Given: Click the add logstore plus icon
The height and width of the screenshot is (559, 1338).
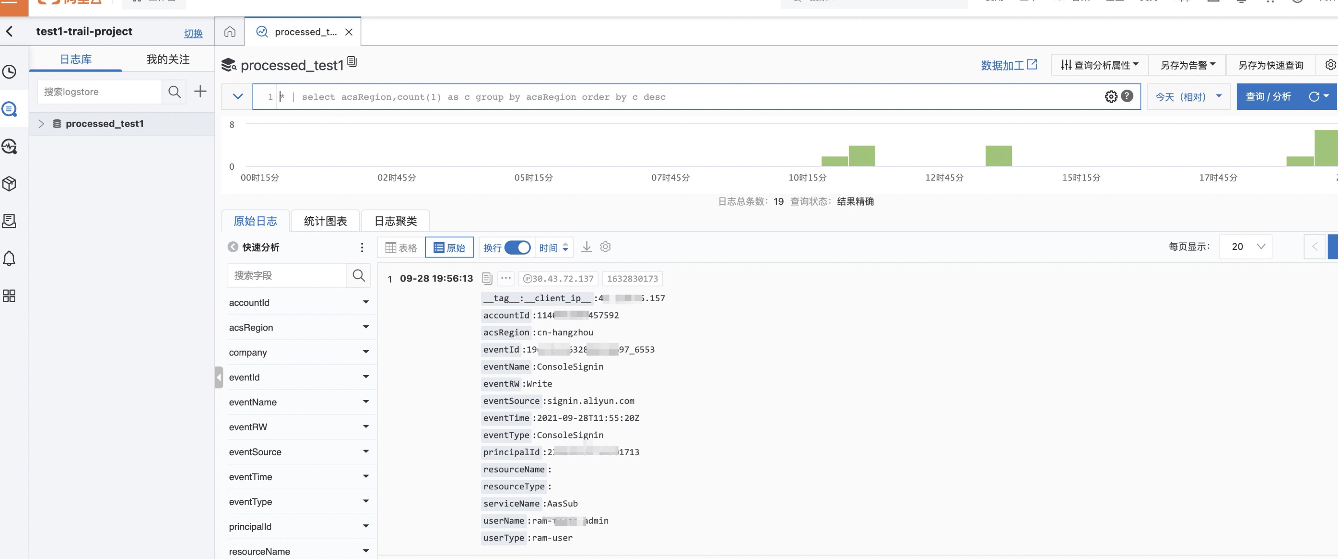Looking at the screenshot, I should tap(200, 92).
